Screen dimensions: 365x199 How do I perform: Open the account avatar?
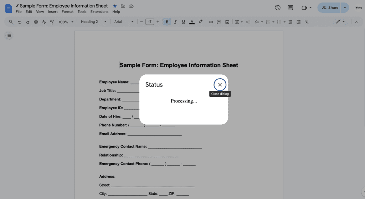click(359, 8)
